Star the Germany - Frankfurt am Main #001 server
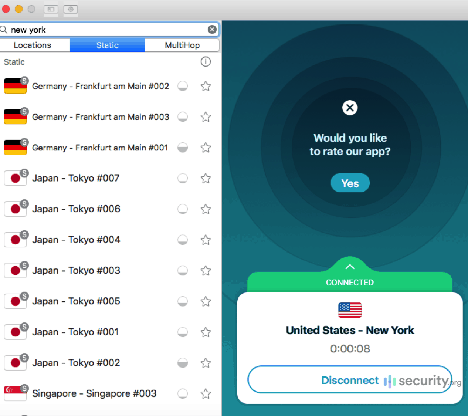The width and height of the screenshot is (468, 416). tap(206, 148)
